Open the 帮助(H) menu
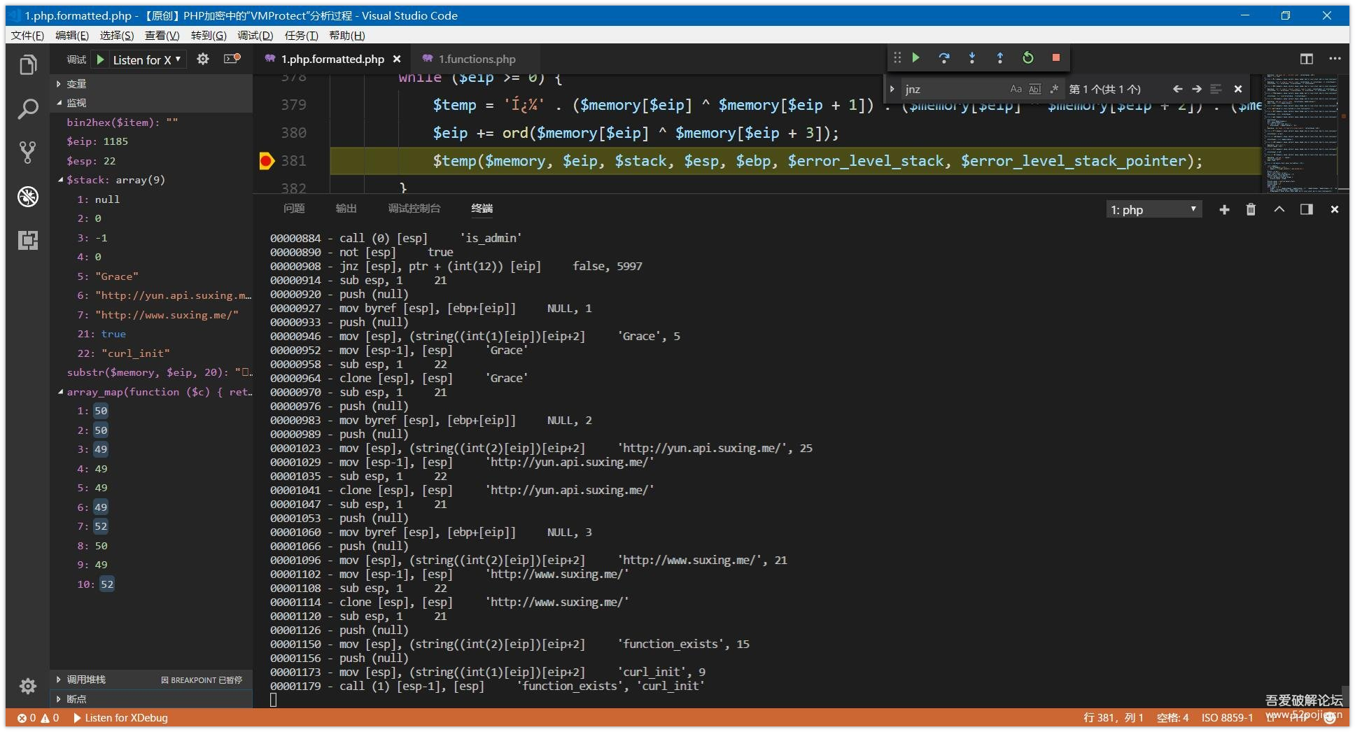 pos(347,36)
